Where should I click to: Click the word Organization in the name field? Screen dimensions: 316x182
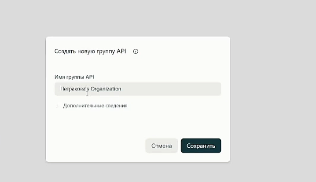point(106,89)
